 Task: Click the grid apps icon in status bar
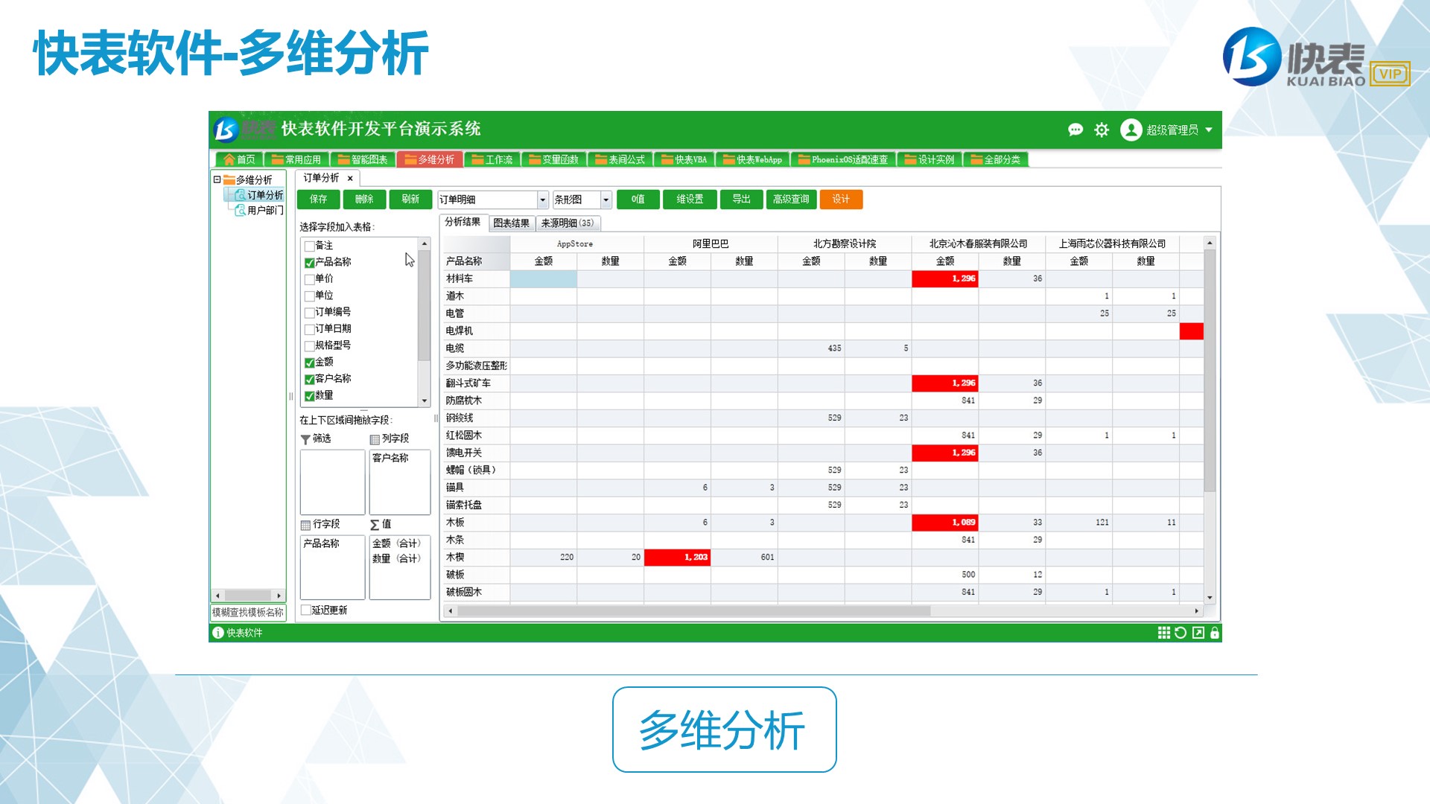coord(1164,633)
